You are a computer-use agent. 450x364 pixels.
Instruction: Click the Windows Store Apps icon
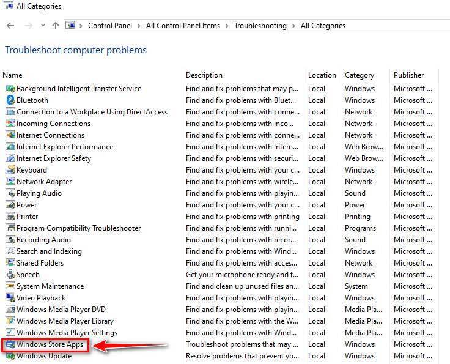(10, 344)
